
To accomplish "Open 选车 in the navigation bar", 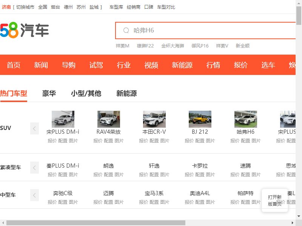I will (x=268, y=65).
